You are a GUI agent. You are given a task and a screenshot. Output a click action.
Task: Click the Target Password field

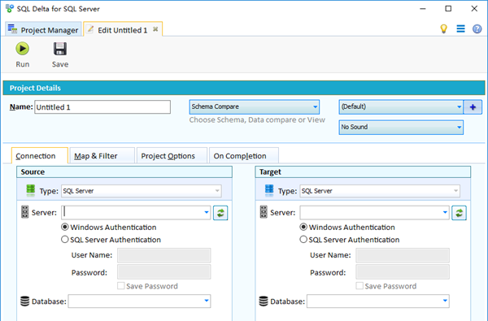(x=403, y=272)
